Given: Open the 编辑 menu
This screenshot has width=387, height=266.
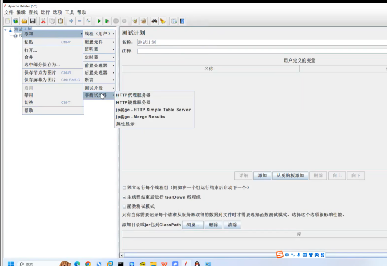Looking at the screenshot, I should coord(21,13).
